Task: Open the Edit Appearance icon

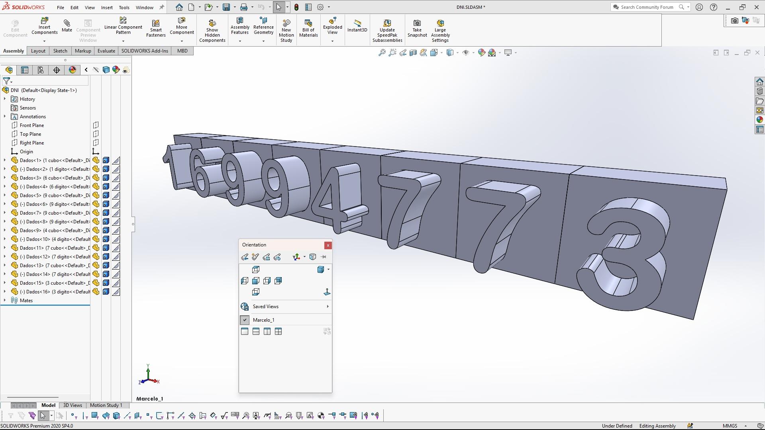Action: tap(481, 53)
